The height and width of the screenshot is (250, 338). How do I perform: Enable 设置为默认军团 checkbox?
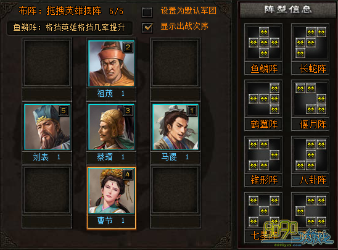coord(147,12)
